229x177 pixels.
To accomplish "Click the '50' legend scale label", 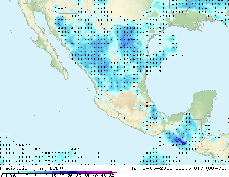I will (x=112, y=176).
